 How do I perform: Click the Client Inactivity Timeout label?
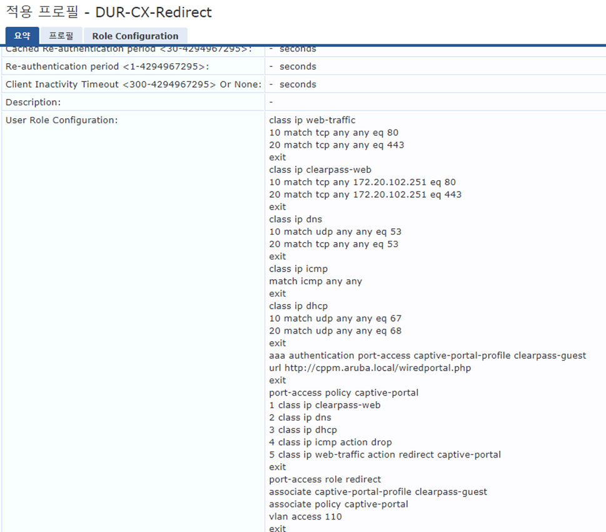(133, 84)
